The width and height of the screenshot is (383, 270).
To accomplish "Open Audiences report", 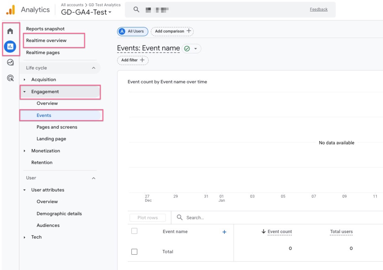I will click(x=48, y=225).
